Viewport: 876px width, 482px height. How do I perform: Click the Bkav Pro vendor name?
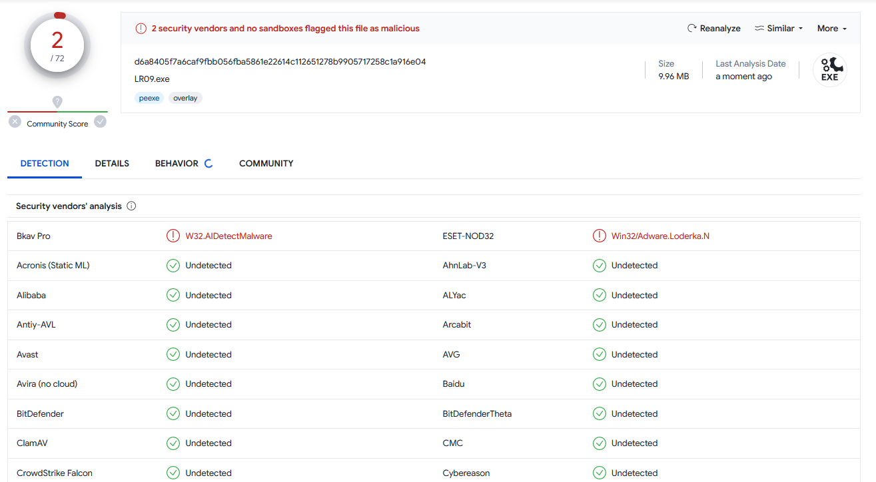[x=33, y=236]
